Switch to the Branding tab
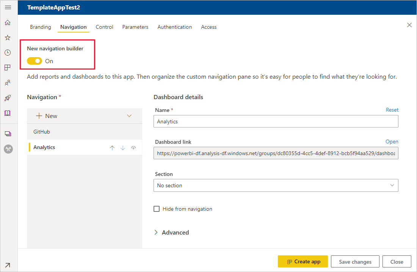The width and height of the screenshot is (417, 272). (41, 27)
